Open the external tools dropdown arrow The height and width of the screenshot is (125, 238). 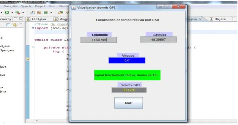point(23,12)
